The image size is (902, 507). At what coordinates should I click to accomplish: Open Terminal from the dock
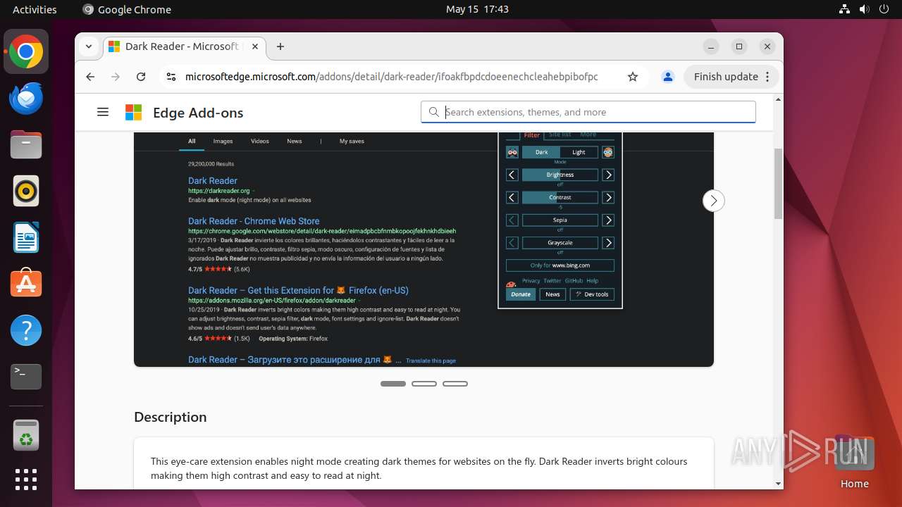(26, 377)
